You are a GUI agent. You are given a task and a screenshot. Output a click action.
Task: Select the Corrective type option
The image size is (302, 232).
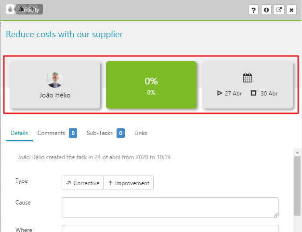tap(83, 183)
